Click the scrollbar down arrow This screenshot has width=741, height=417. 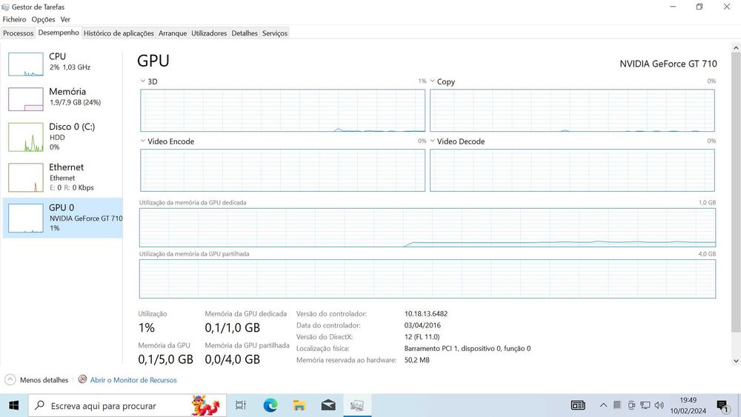click(x=736, y=361)
